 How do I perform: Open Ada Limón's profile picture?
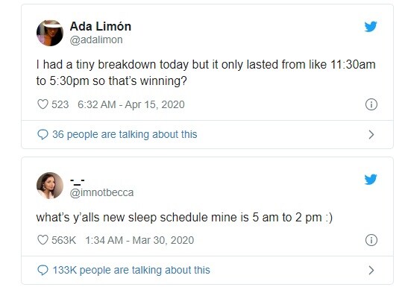point(50,33)
